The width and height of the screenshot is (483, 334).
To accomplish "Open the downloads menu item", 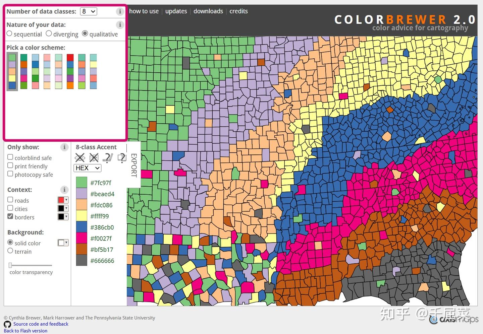I will pos(208,11).
